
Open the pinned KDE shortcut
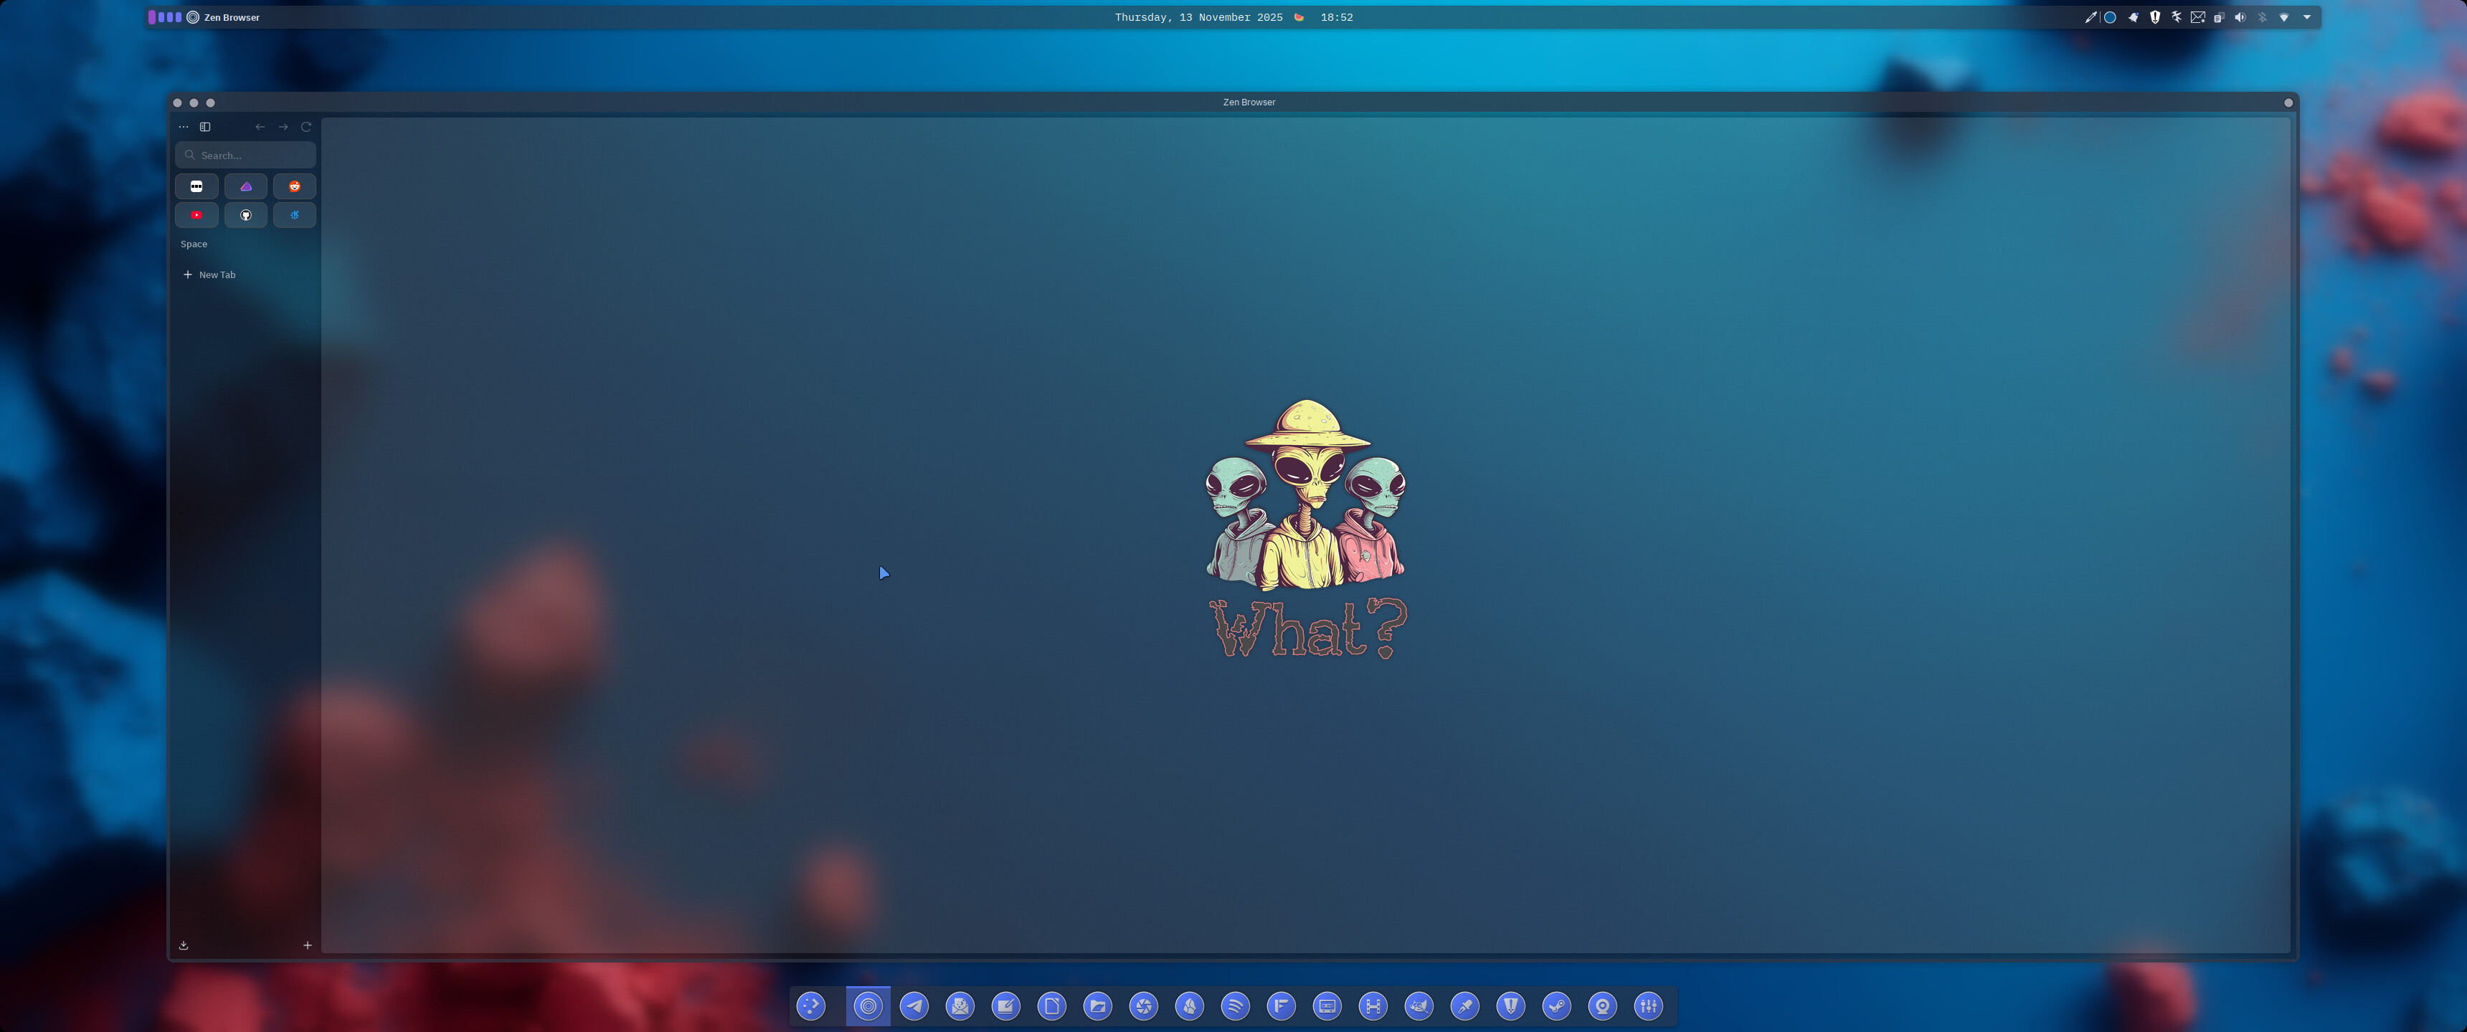[x=294, y=216]
